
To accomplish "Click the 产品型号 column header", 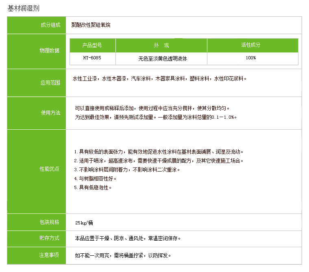I will [92, 45].
